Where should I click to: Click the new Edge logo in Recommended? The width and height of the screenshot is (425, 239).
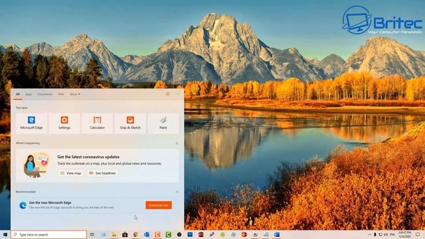(x=23, y=205)
